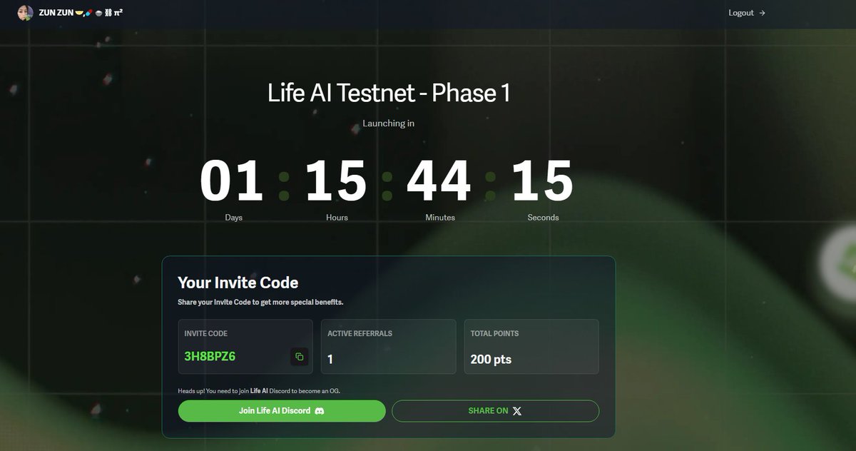Click the Life AI Testnet page title
This screenshot has height=451, width=856.
pos(388,93)
